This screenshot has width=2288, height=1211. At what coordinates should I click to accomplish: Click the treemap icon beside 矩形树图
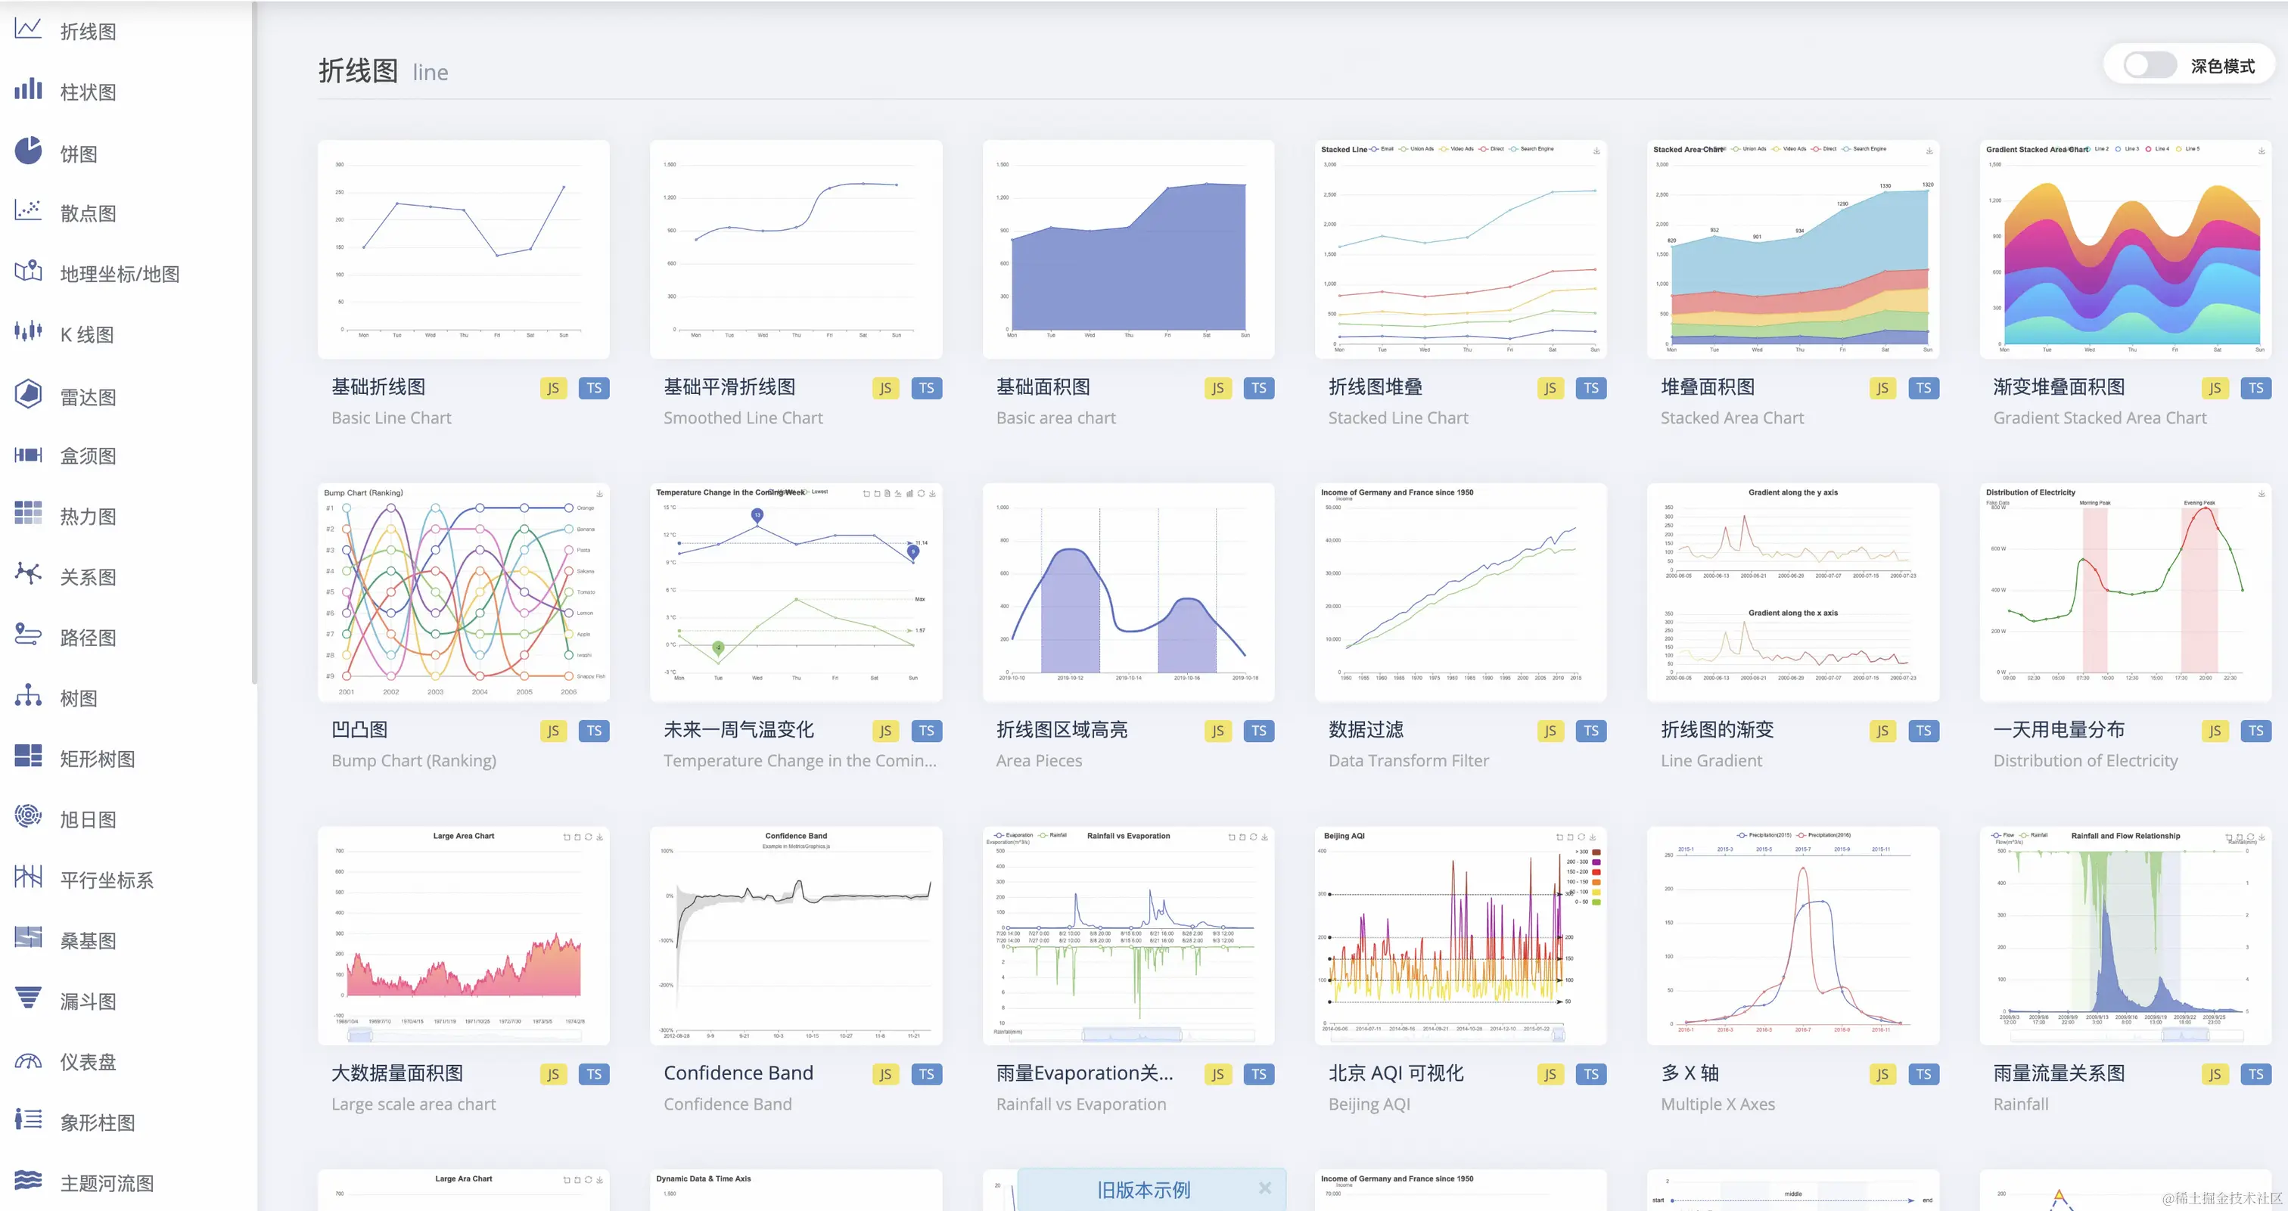click(29, 756)
